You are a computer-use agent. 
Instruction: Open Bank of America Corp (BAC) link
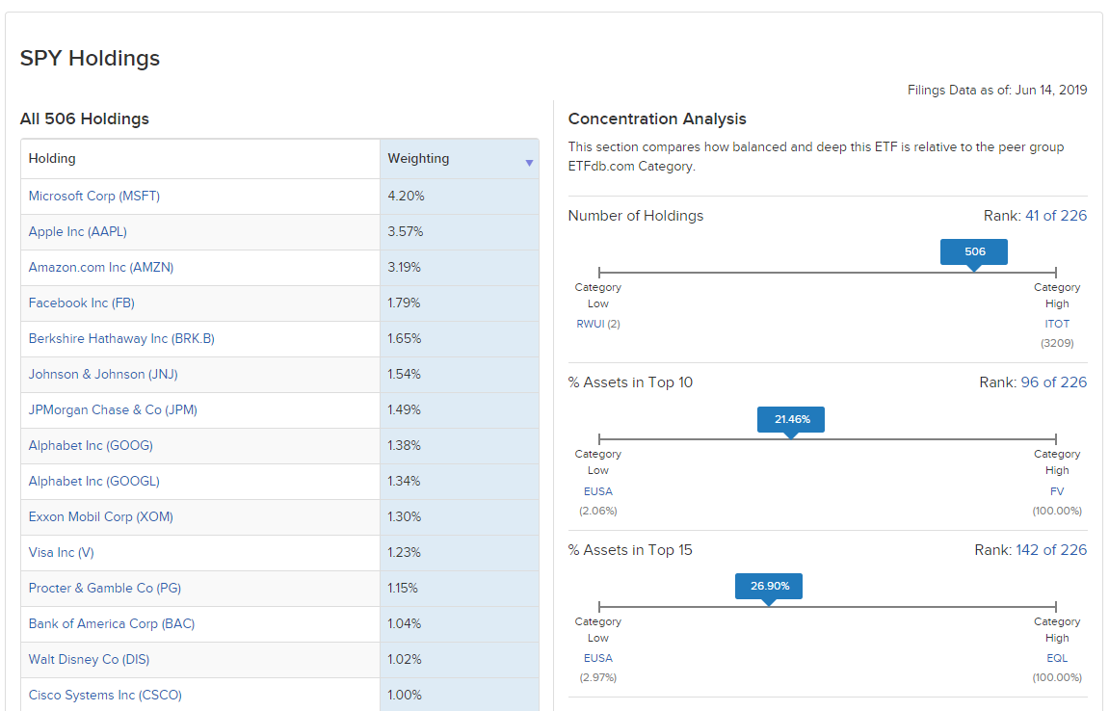(112, 624)
